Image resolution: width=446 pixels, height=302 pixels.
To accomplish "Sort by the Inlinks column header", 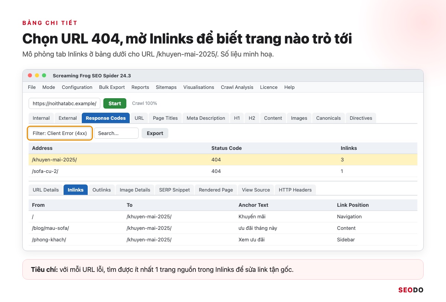I will [x=349, y=148].
